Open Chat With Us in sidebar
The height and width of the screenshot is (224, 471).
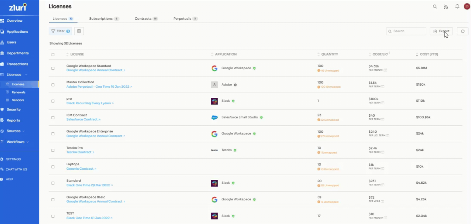point(16,170)
